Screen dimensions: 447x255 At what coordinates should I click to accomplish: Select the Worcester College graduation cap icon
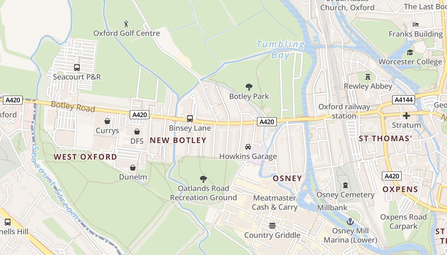click(410, 52)
